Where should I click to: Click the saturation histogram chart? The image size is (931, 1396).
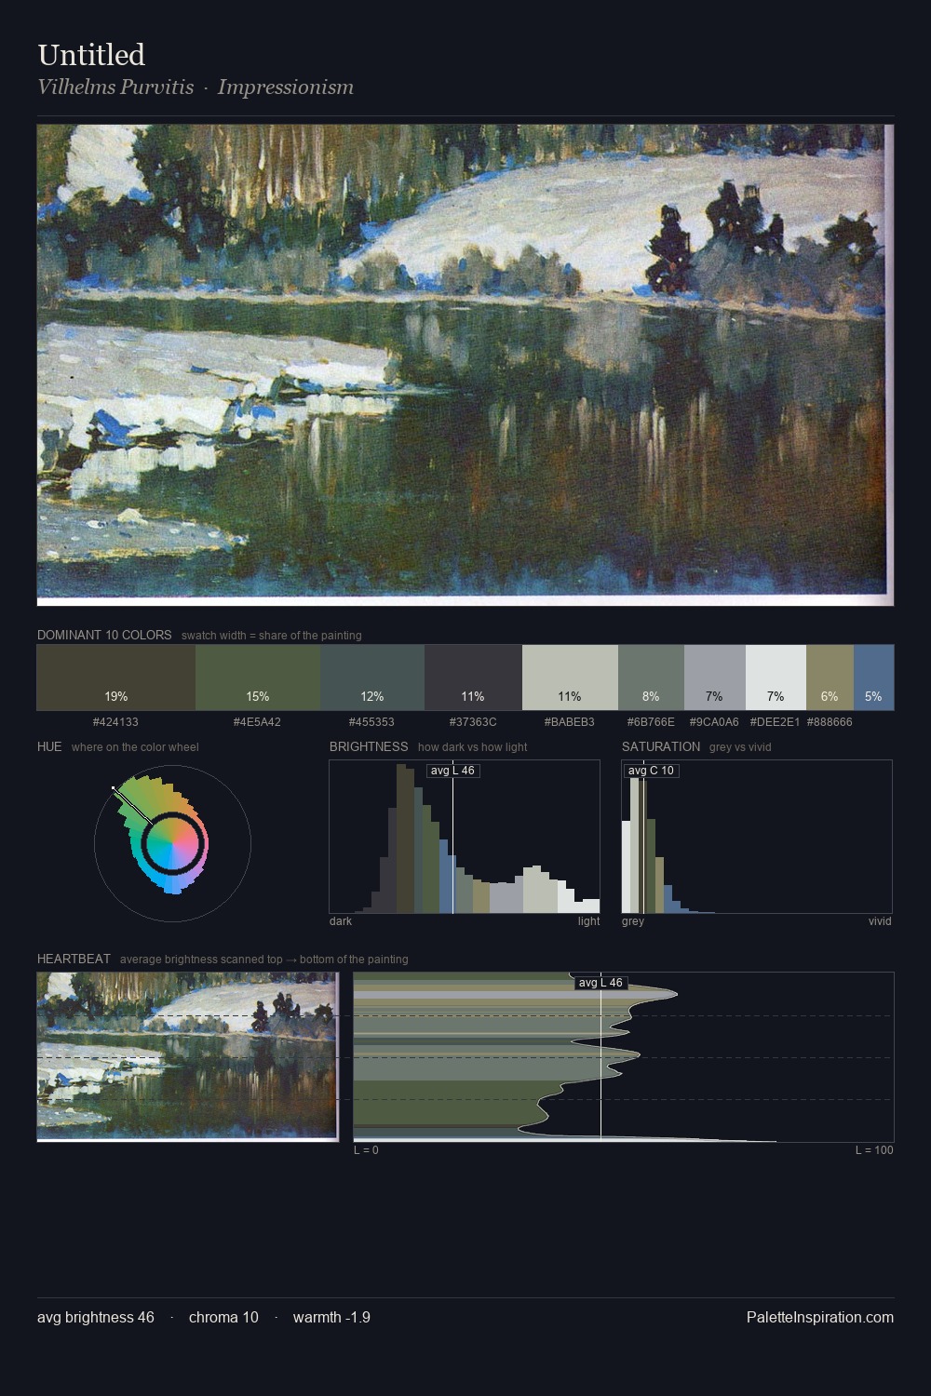point(757,837)
